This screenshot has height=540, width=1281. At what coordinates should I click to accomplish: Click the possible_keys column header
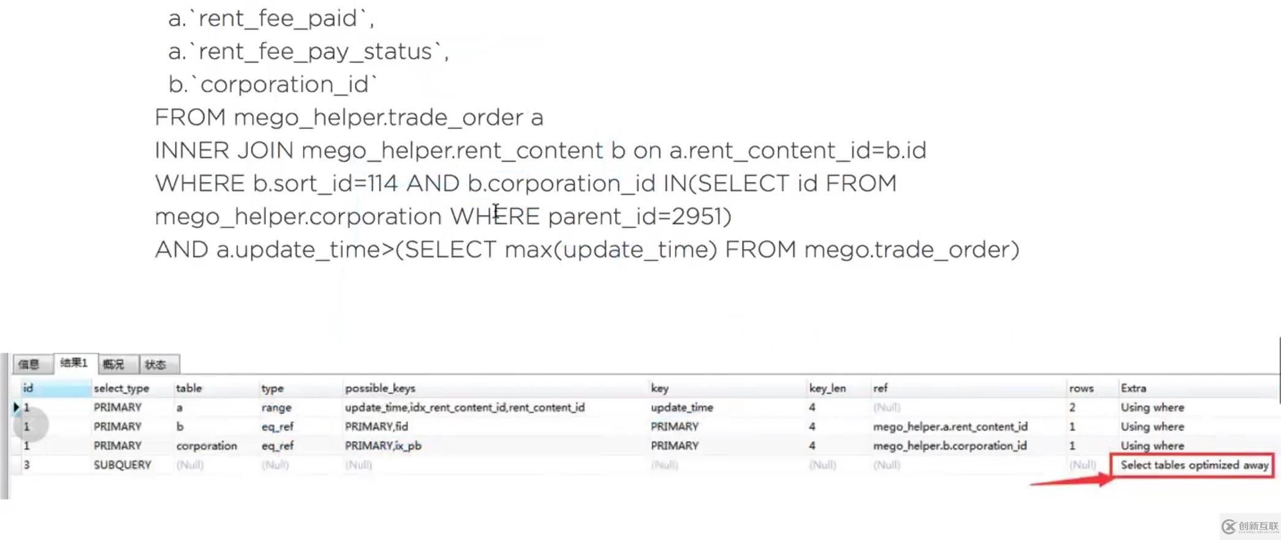(380, 388)
